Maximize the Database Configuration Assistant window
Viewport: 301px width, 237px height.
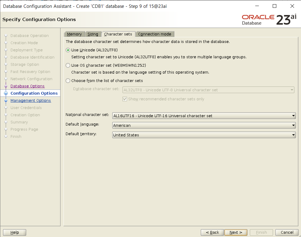click(x=275, y=6)
